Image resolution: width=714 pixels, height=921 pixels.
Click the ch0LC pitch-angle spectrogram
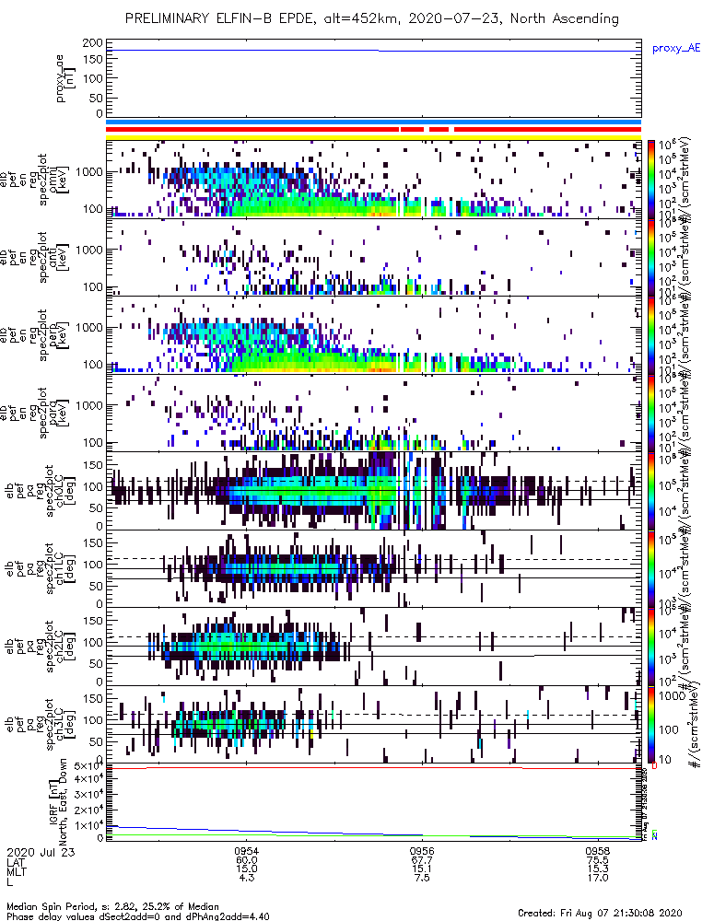pyautogui.click(x=373, y=491)
